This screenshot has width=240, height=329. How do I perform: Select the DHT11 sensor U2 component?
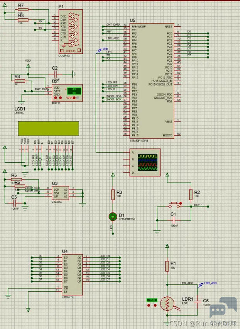click(68, 92)
